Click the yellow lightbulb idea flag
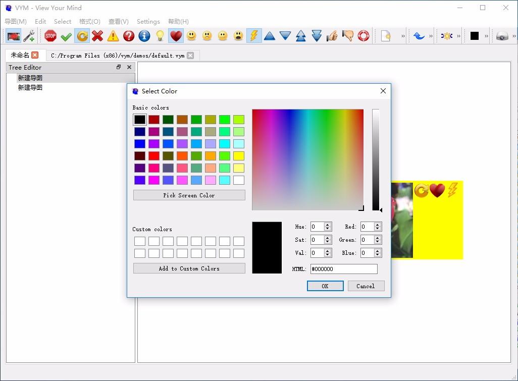 160,36
